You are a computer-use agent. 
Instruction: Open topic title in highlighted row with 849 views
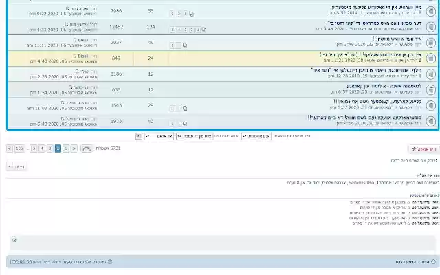point(371,54)
